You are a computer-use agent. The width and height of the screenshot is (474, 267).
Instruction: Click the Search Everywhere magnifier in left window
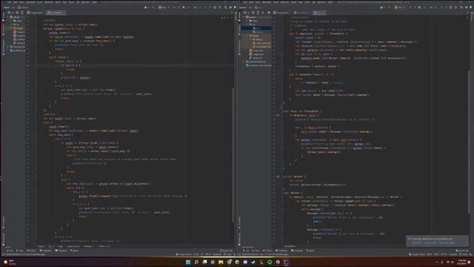(225, 7)
